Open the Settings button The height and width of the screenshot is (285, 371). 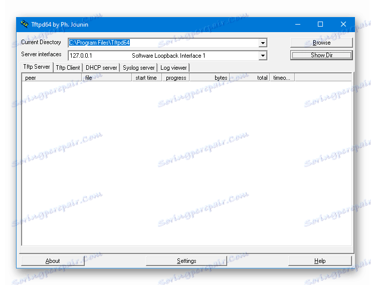[x=187, y=261]
